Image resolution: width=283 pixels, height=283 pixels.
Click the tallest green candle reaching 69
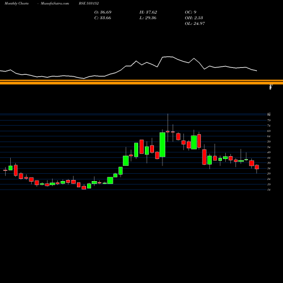point(162,144)
